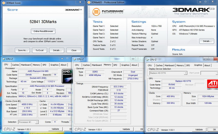The image size is (218, 134).
Task: Click the ATI Radeon Graphics logo
Action: 212,85
